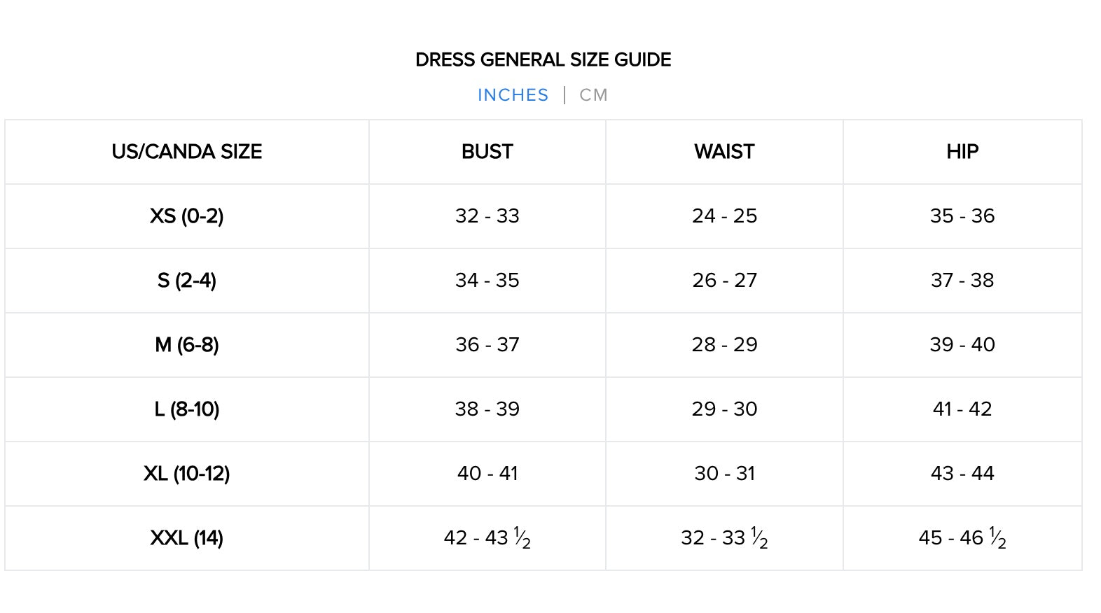Click the Dress General Size Guide title
This screenshot has width=1101, height=613.
point(543,60)
